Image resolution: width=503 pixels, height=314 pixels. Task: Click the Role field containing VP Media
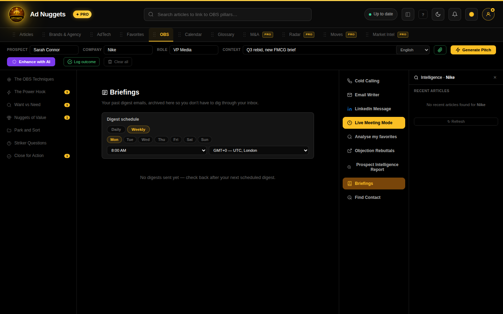coord(194,50)
